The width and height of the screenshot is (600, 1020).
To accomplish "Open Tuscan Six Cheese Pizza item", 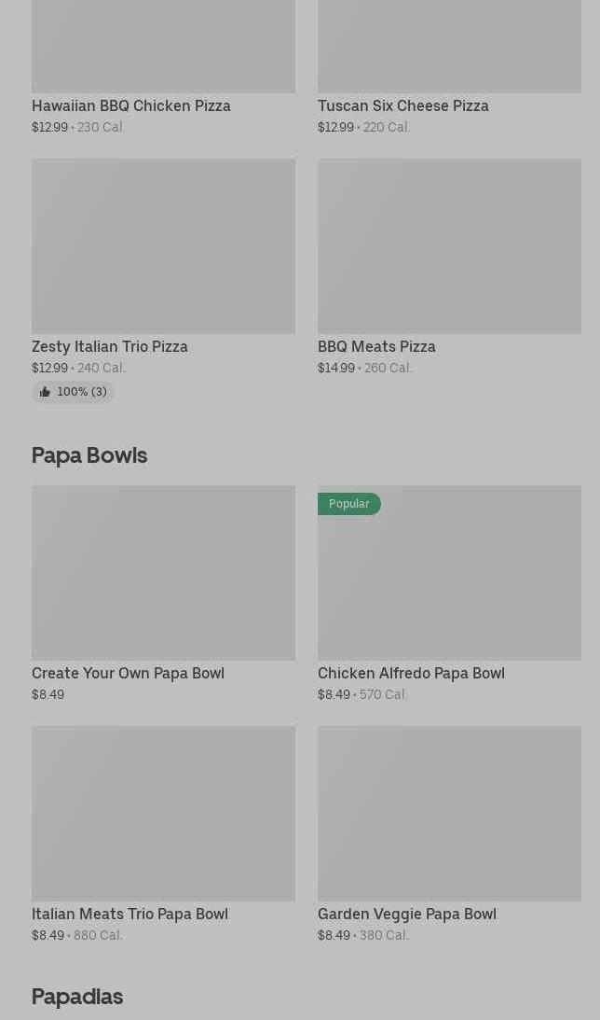I will point(402,106).
